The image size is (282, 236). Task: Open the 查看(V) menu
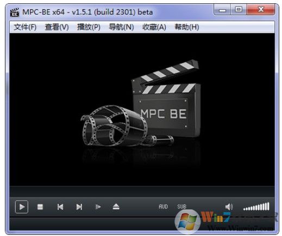pyautogui.click(x=57, y=27)
